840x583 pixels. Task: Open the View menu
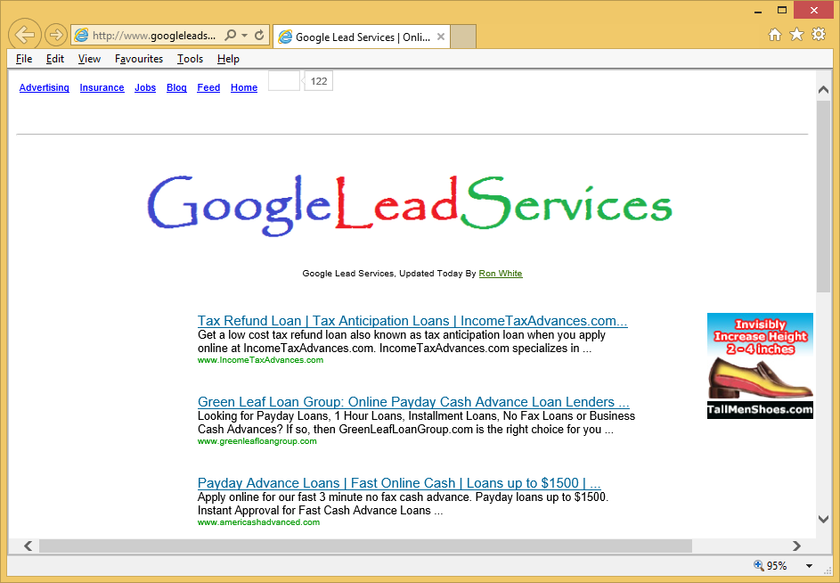89,59
